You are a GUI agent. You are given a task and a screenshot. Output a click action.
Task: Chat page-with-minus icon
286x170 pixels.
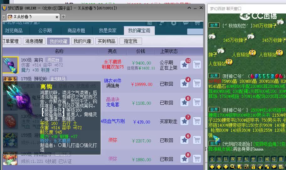(240, 167)
